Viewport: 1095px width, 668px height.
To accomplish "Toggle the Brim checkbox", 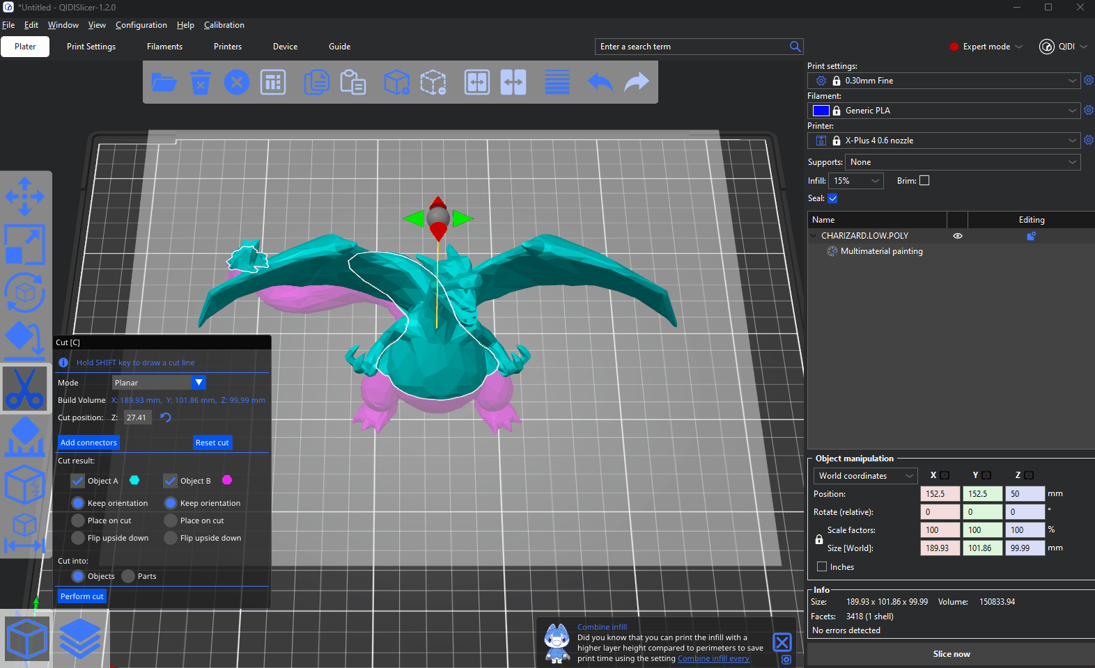I will click(924, 181).
